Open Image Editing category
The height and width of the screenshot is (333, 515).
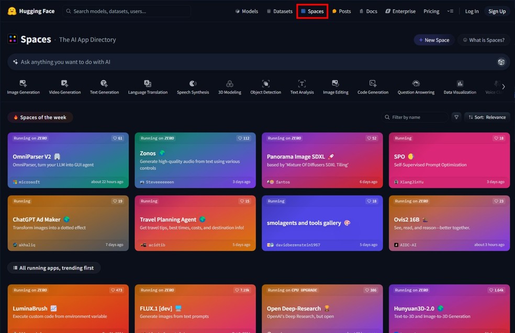click(335, 87)
